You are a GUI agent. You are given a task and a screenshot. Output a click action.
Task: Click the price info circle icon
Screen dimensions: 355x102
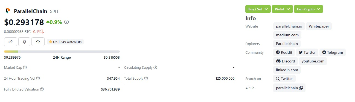[66, 22]
